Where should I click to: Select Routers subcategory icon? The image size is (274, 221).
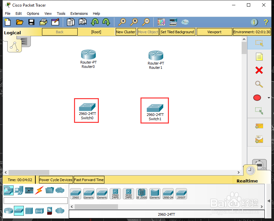9,211
